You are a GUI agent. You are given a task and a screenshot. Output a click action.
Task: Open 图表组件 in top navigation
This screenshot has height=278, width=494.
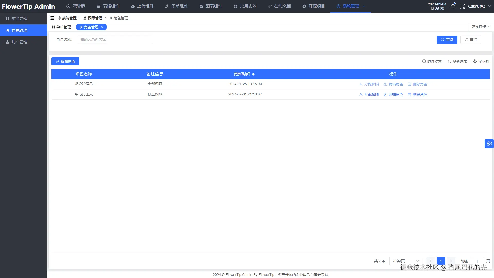coord(211,6)
